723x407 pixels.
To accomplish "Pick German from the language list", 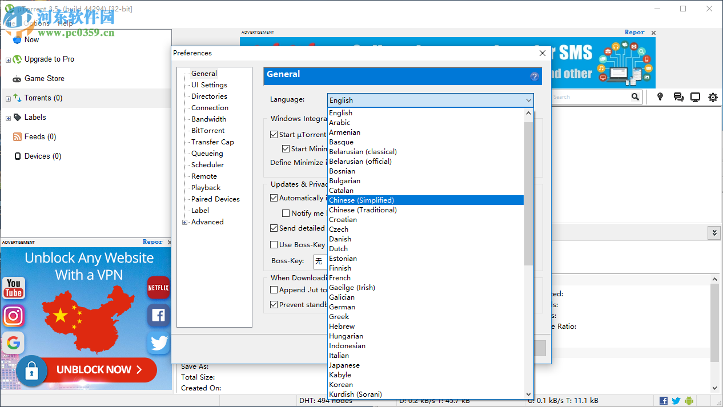I will click(x=425, y=307).
